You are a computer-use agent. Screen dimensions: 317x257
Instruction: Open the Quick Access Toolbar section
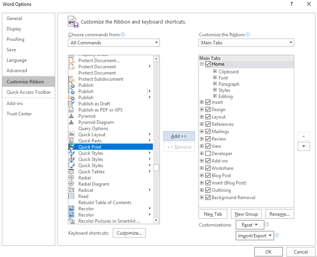click(29, 92)
